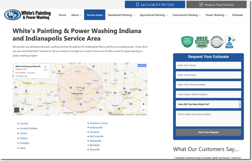Open the HomeAdvisor Screened & Approved badge
The image size is (252, 161).
(x=217, y=42)
